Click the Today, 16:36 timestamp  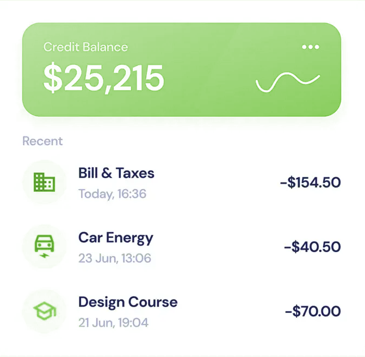(x=112, y=193)
